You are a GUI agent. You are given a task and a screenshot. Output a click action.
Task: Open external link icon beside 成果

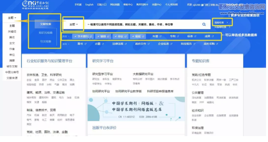213,37
